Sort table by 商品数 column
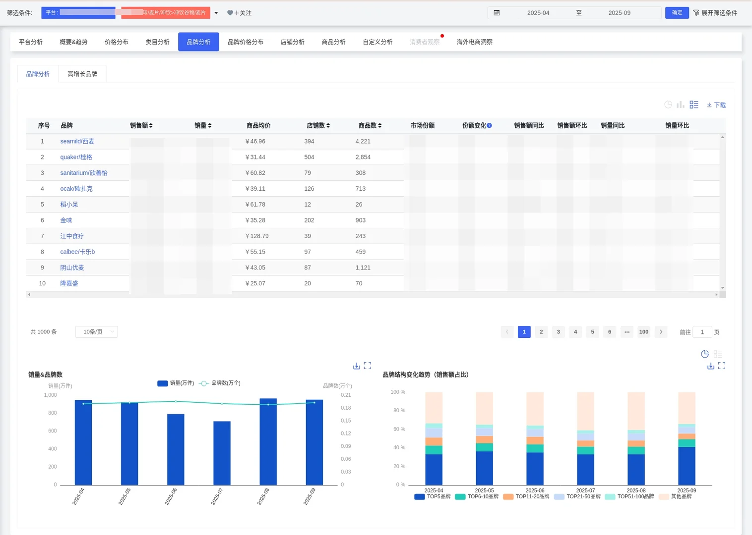Image resolution: width=752 pixels, height=535 pixels. click(x=380, y=126)
